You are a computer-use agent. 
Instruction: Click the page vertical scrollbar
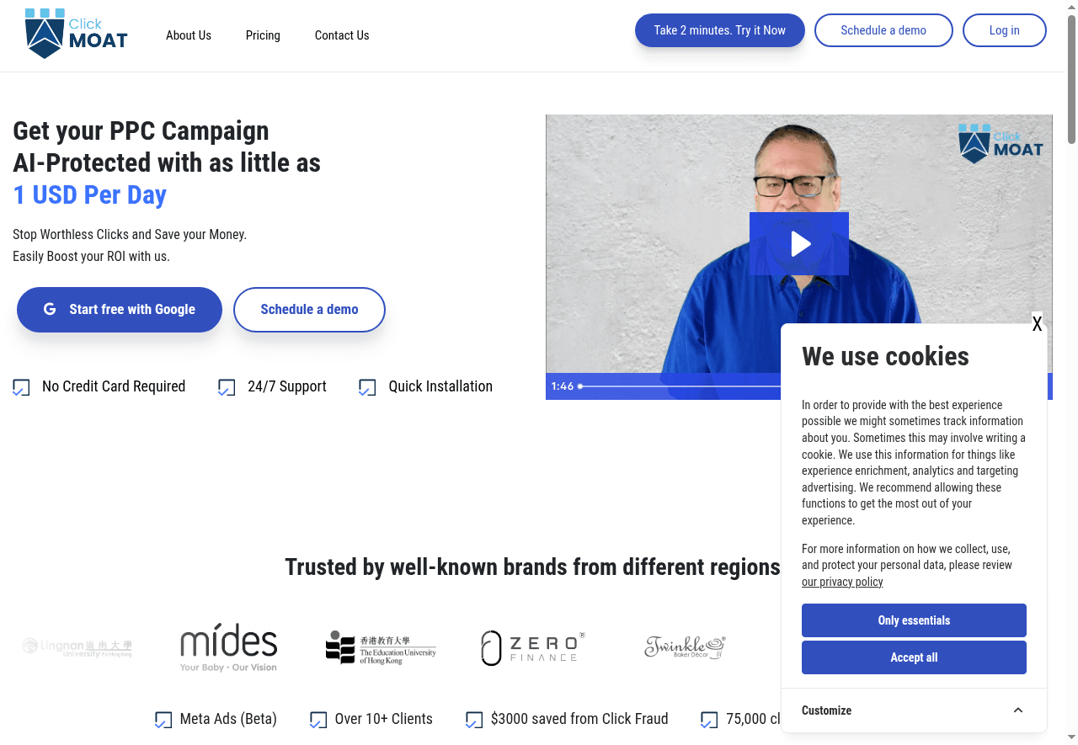(x=1071, y=372)
